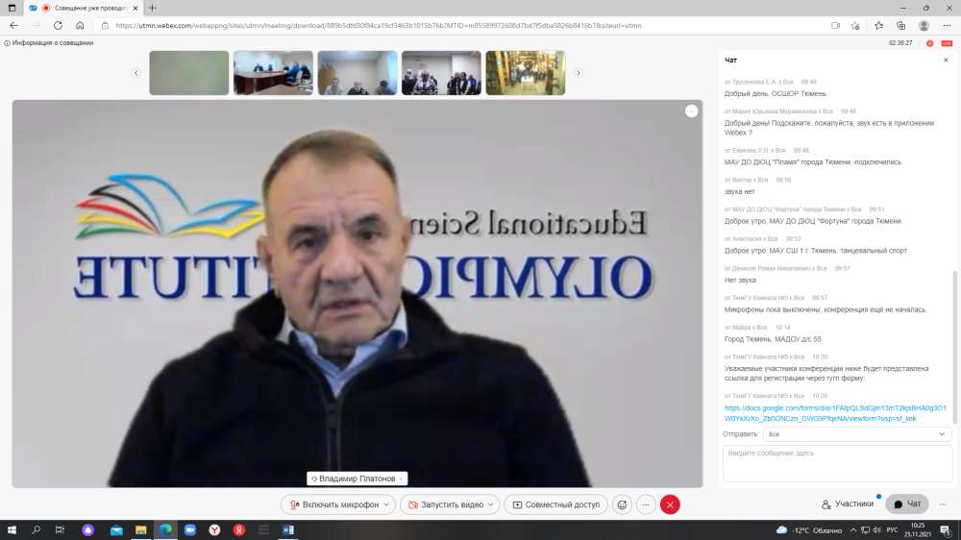Show previous participant thumbnails
Image resolution: width=961 pixels, height=540 pixels.
136,73
